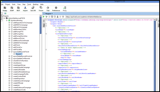The height and width of the screenshot is (92, 160).
Task: Switch to the Raw editor tab
Action: pyautogui.click(x=44, y=25)
